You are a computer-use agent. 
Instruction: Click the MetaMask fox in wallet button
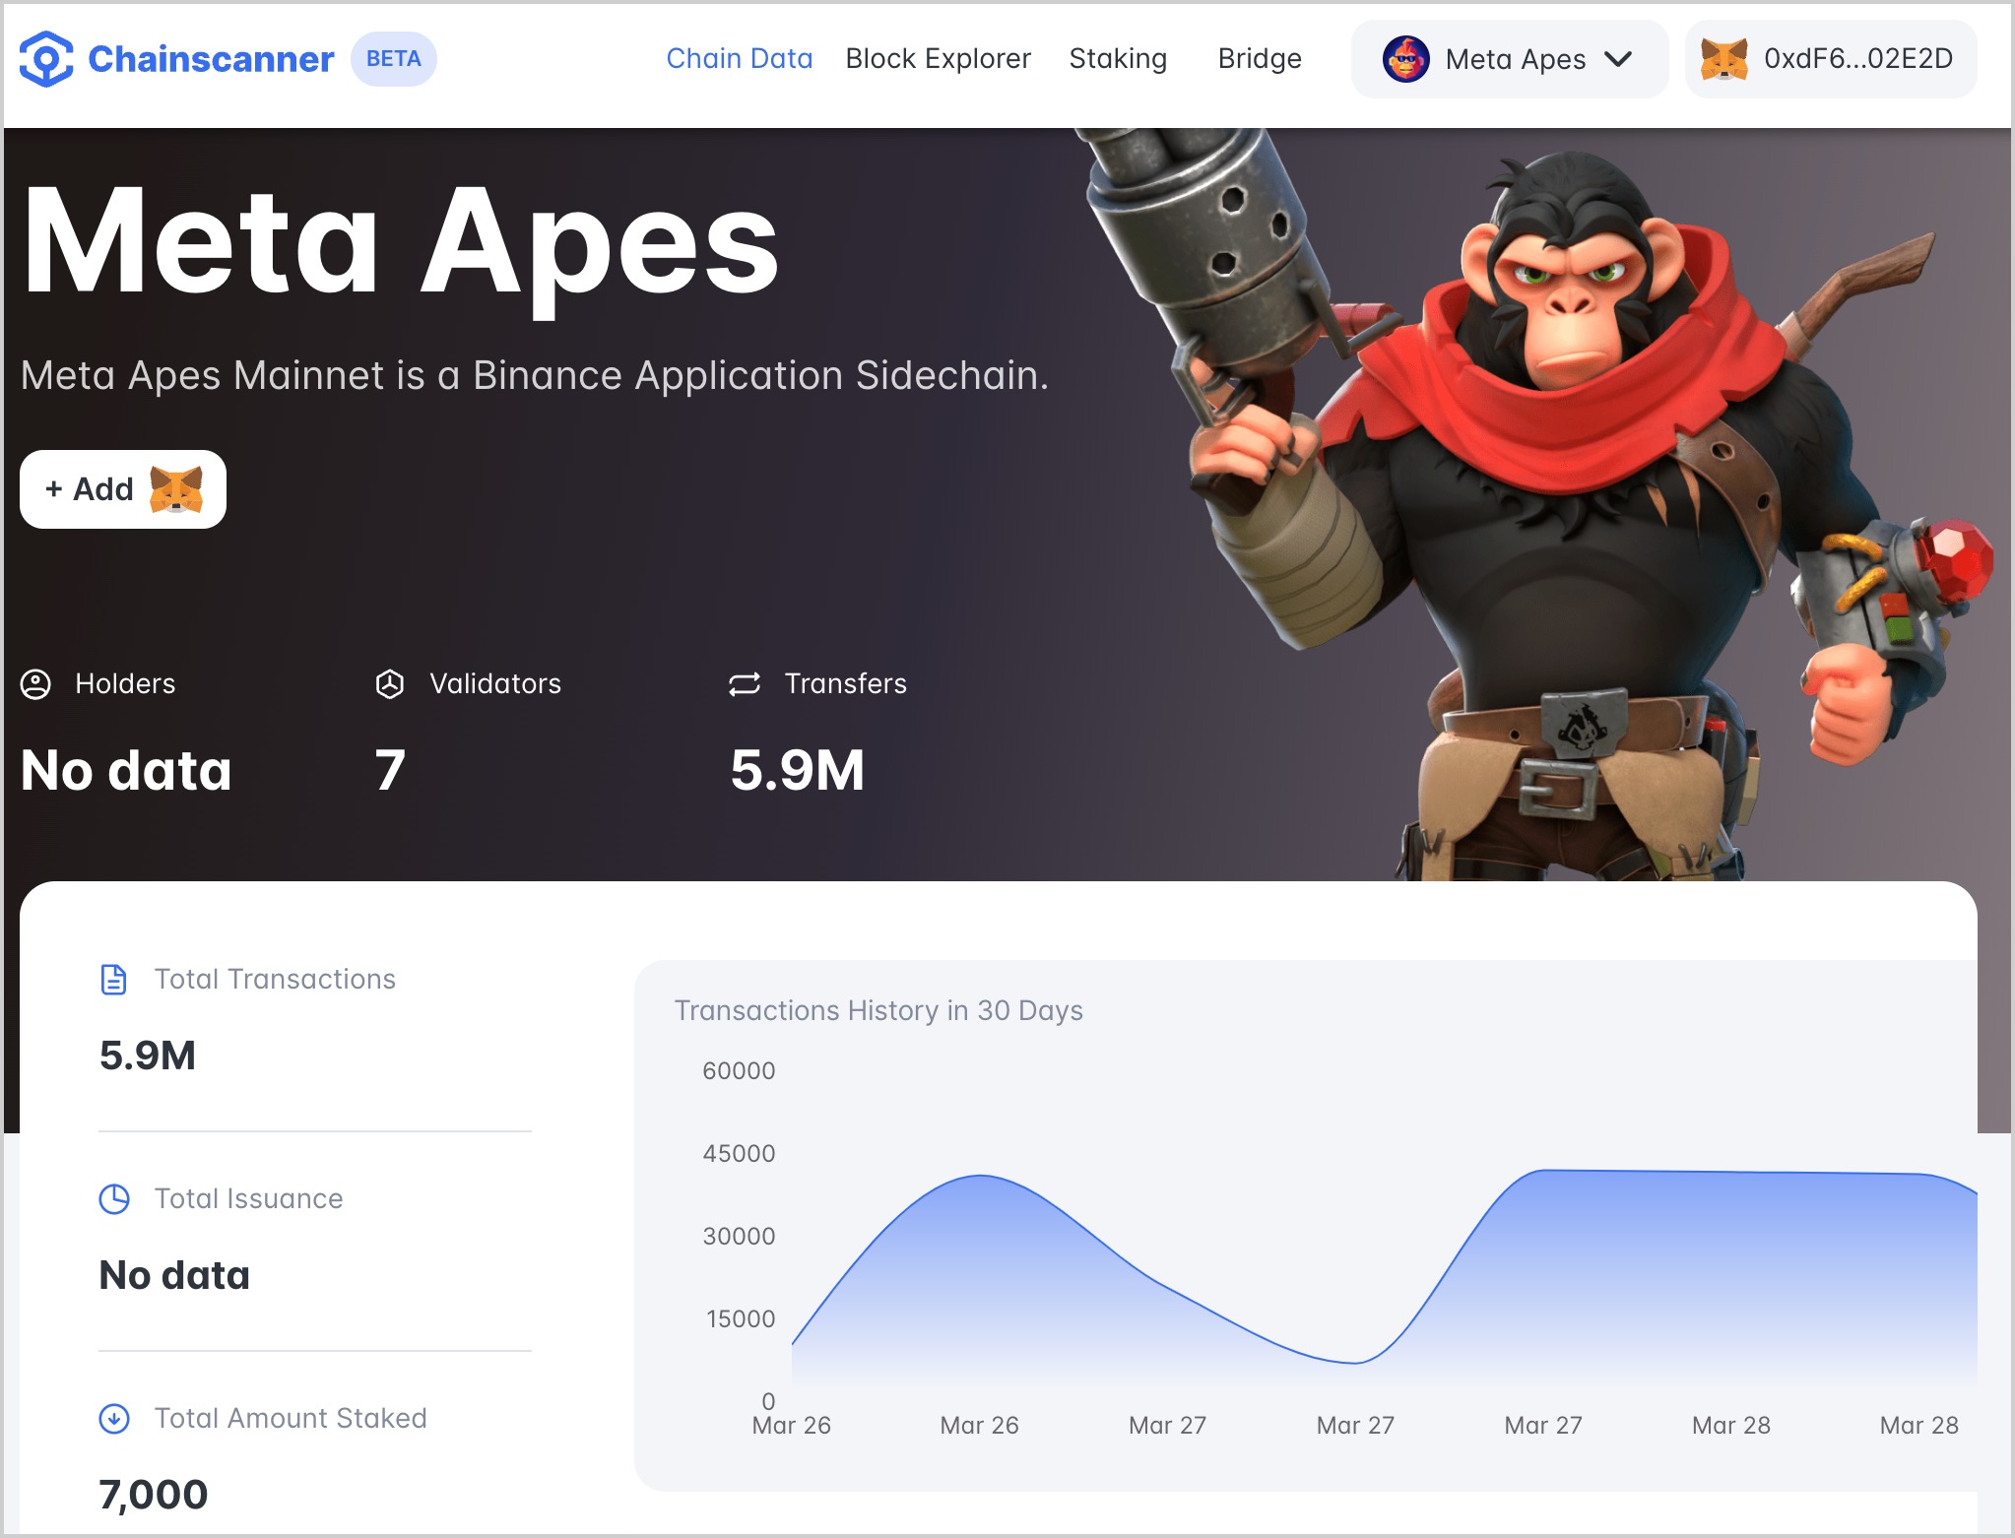click(x=1724, y=59)
